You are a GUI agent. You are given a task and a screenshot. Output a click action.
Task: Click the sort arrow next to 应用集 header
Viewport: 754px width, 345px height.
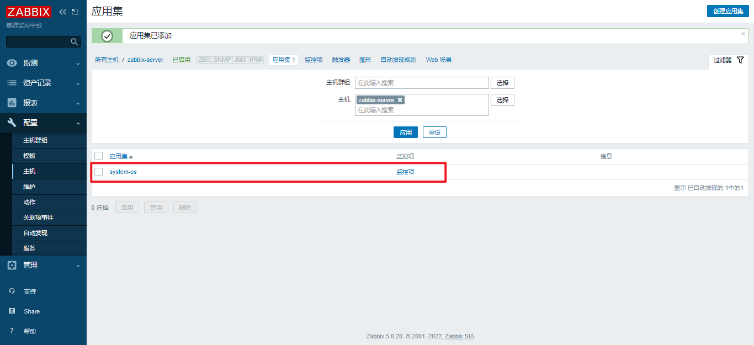tap(131, 157)
